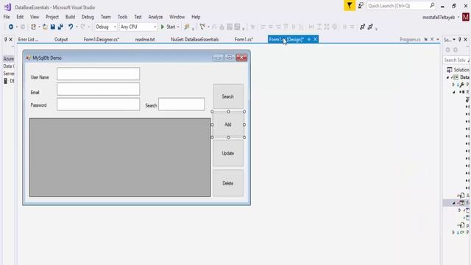Viewport: 471px width, 265px height.
Task: Close the left tool panel
Action: click(11, 39)
